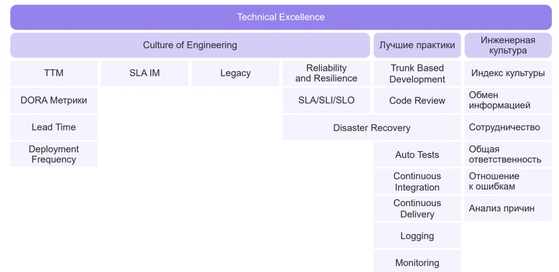
Task: Select the Инженерная культура column header
Action: [x=508, y=45]
